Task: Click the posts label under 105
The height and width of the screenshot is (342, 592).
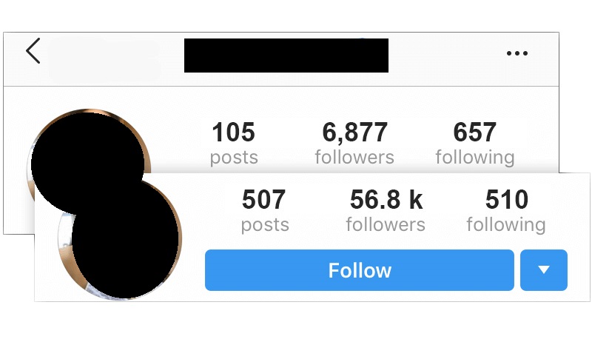Action: (x=234, y=158)
